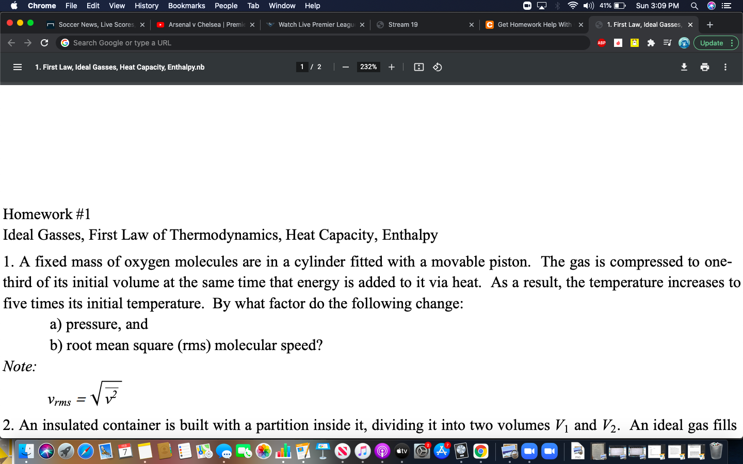Open the Adblock Plus extension icon
The height and width of the screenshot is (464, 743).
pos(601,43)
